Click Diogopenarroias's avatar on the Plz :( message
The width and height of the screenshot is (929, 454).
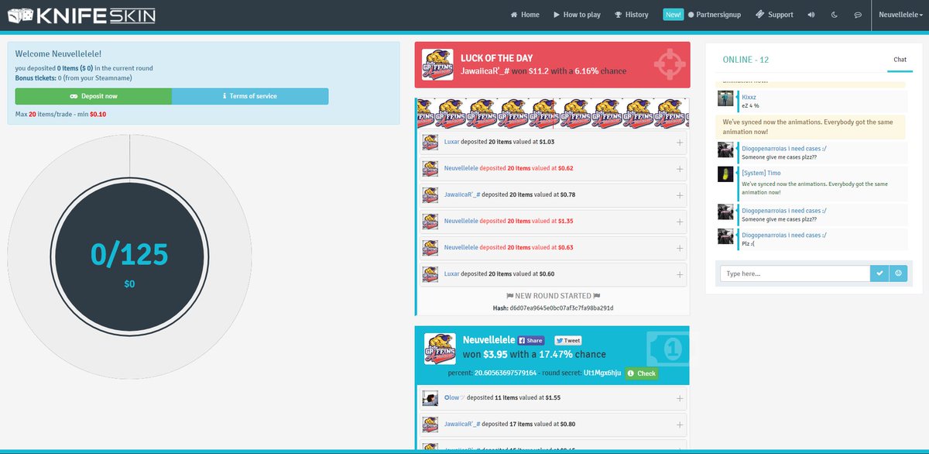725,236
